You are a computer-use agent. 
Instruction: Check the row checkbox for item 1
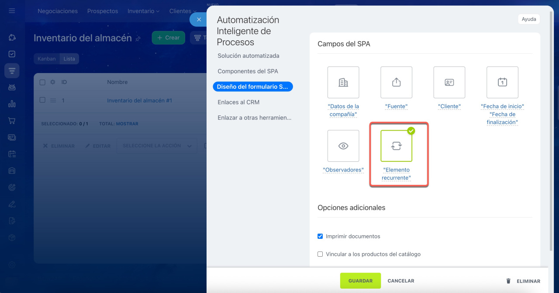coord(42,100)
